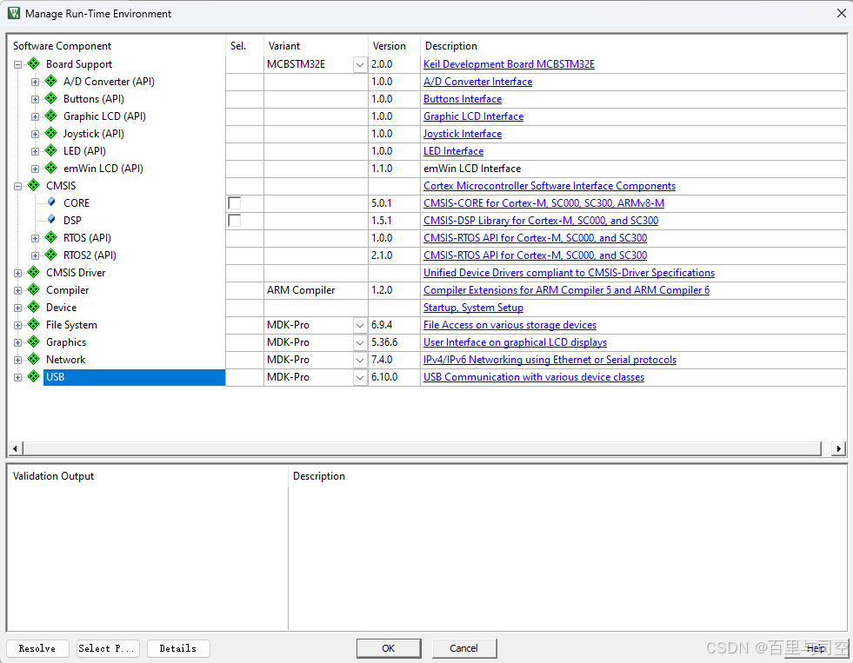The height and width of the screenshot is (663, 853).
Task: Open the IPv4/IPv6 Networking link
Action: (550, 360)
